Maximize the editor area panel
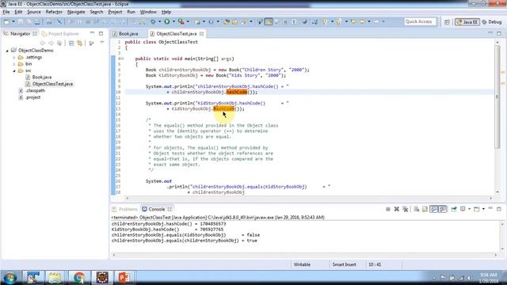The image size is (507, 285). (499, 33)
